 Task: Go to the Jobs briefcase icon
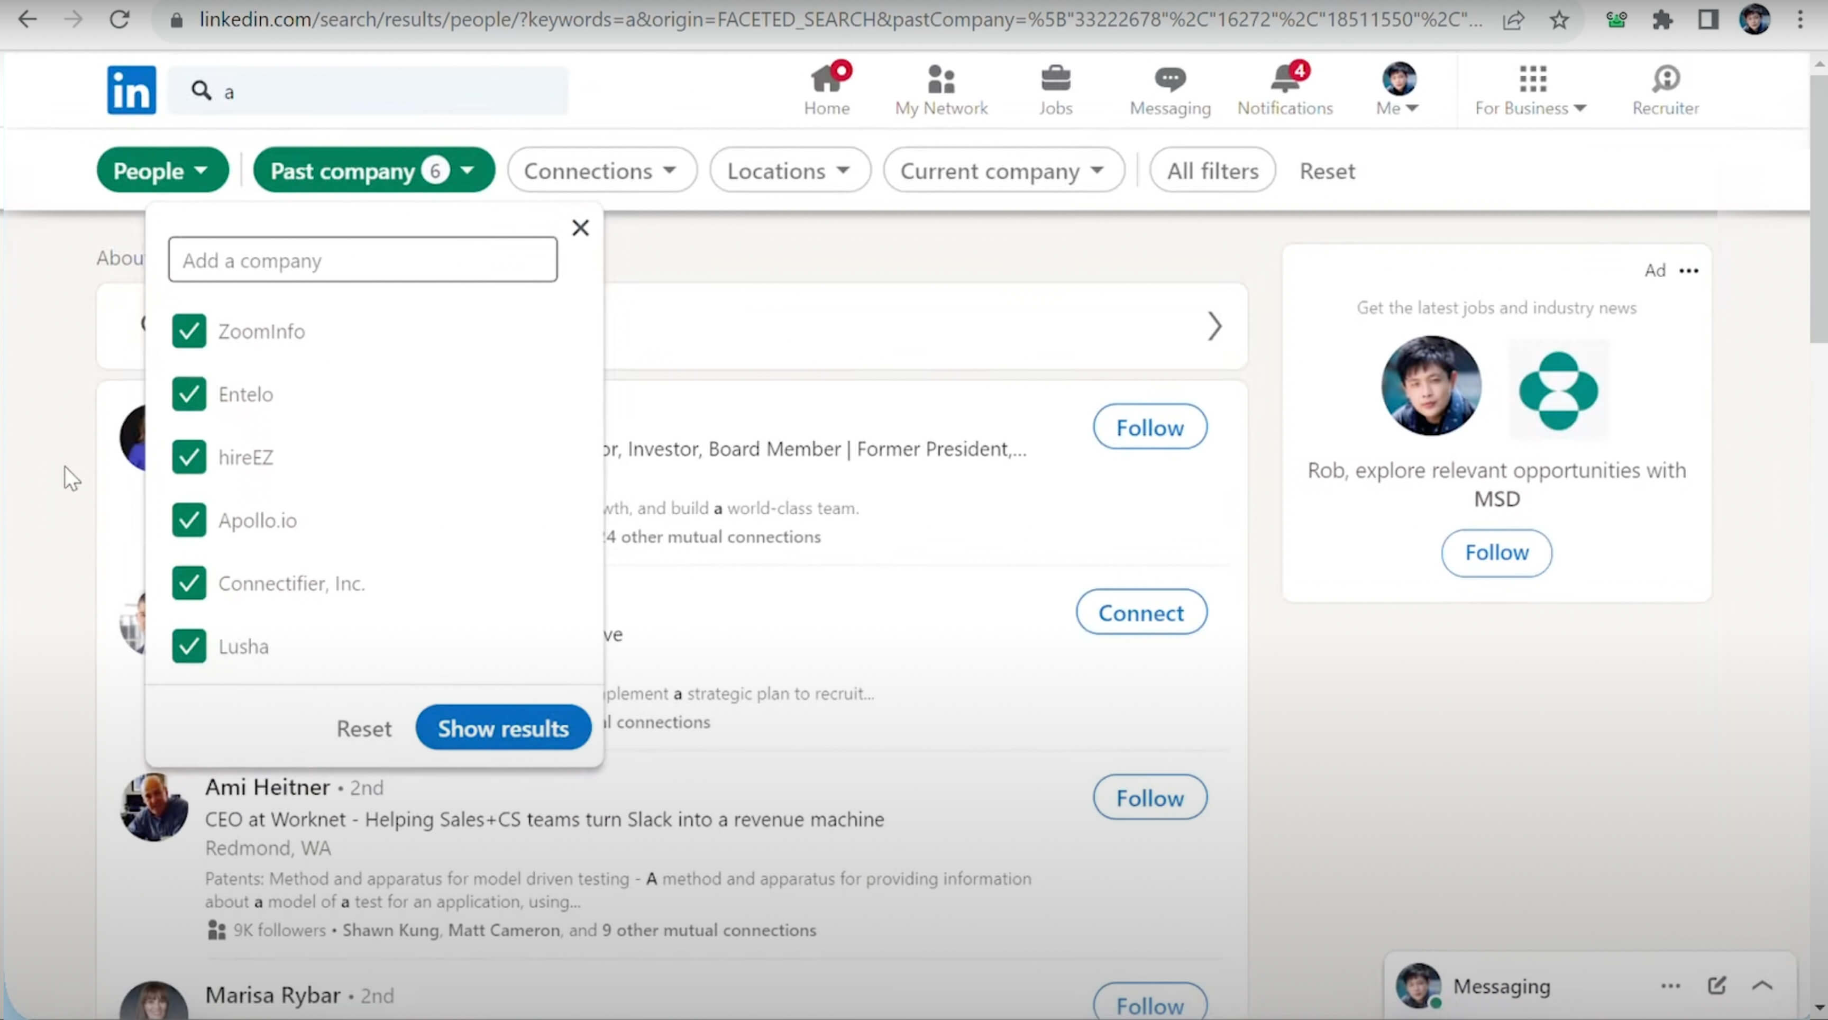[1055, 79]
